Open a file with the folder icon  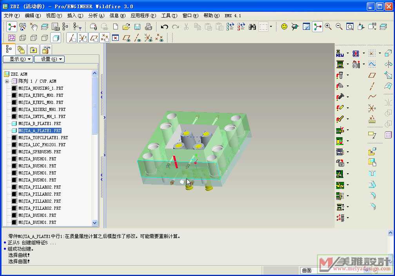(x=126, y=27)
